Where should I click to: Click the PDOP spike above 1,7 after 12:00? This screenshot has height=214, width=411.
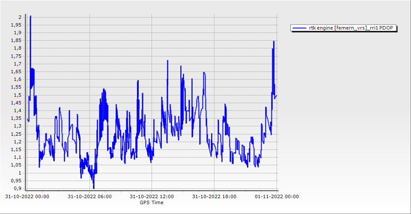(167, 61)
